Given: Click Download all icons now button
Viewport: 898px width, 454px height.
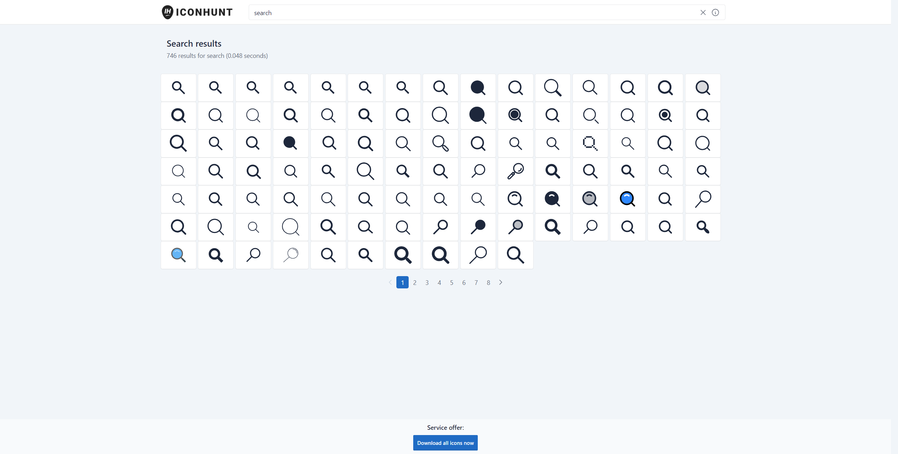Looking at the screenshot, I should coord(445,443).
